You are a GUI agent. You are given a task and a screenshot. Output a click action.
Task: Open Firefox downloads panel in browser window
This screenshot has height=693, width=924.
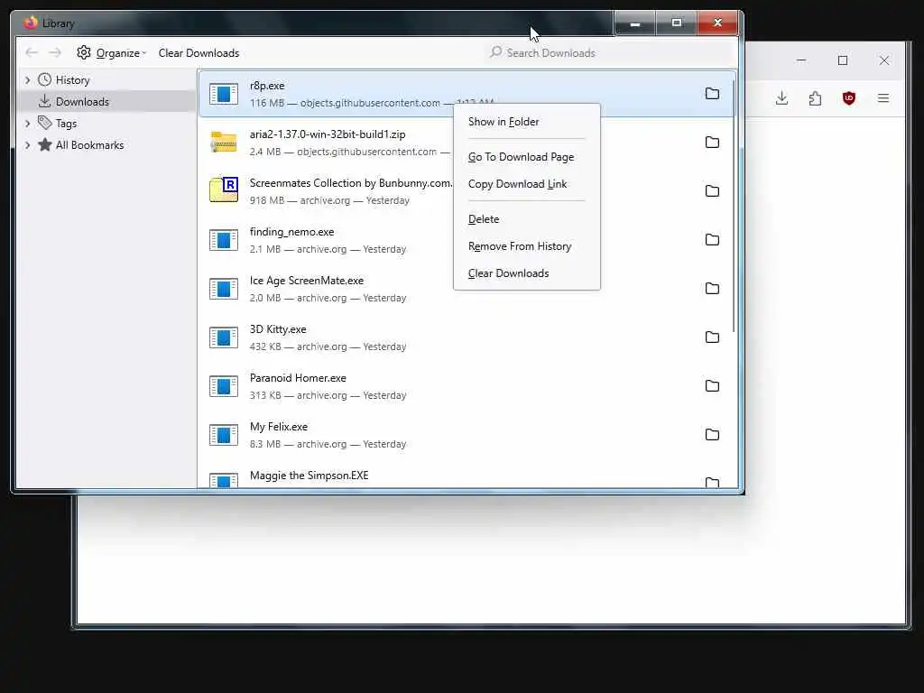coord(782,98)
